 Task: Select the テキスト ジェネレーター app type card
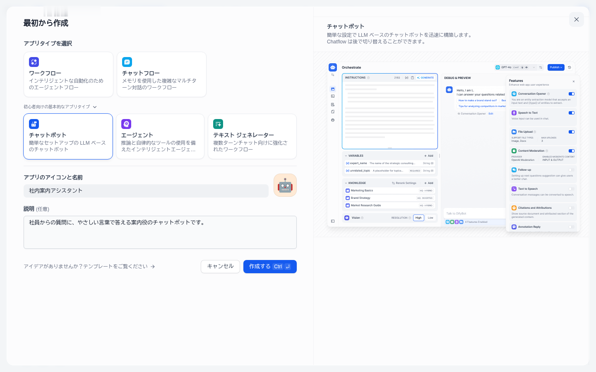(x=252, y=136)
